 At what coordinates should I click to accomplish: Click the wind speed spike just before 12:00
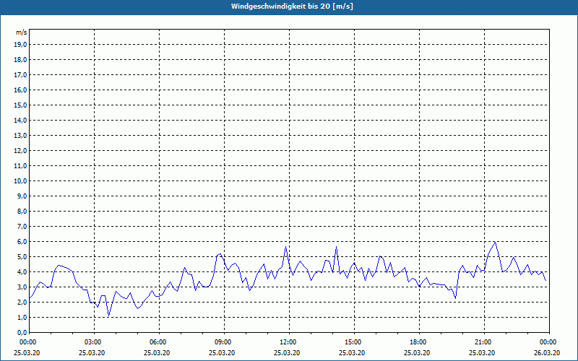[285, 247]
